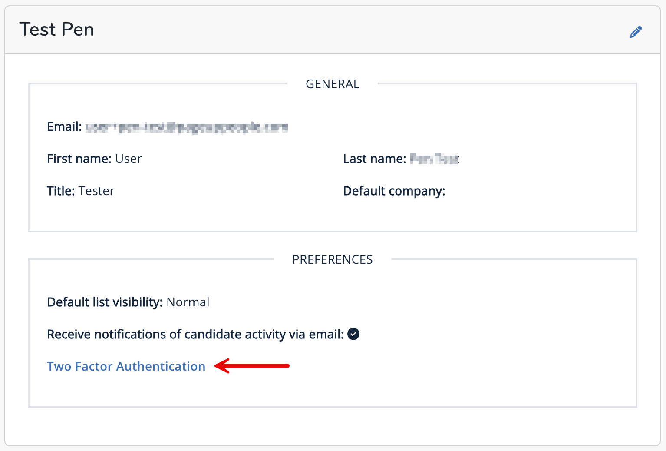Click the Last name label
Image resolution: width=666 pixels, height=451 pixels.
pos(375,159)
